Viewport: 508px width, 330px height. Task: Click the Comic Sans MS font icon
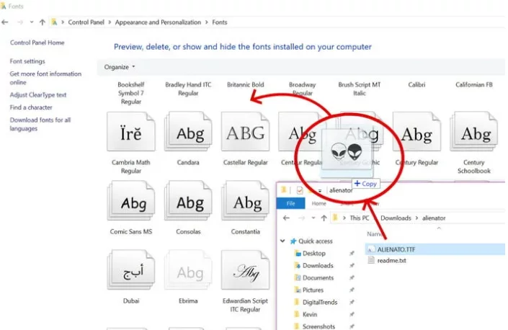[x=131, y=203]
